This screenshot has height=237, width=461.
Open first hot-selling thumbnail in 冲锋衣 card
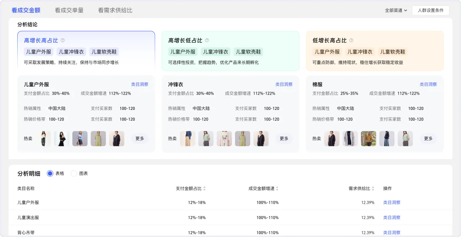coord(187,139)
